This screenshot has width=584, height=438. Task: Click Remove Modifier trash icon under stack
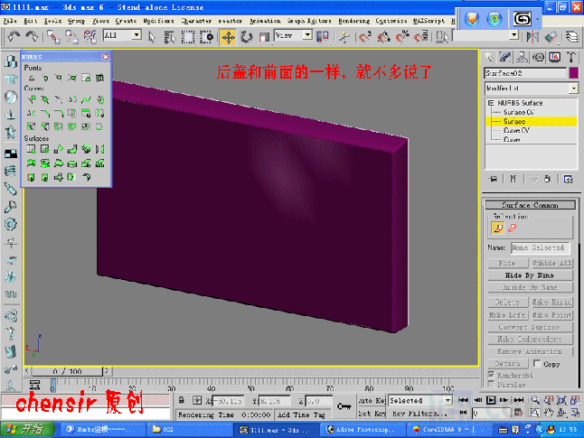pyautogui.click(x=547, y=179)
